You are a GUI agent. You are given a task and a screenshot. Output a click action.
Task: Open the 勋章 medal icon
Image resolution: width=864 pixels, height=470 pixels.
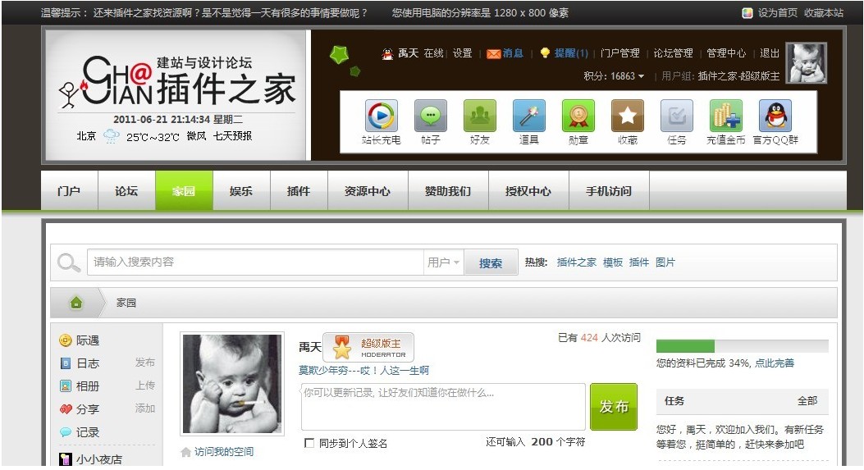coord(578,116)
